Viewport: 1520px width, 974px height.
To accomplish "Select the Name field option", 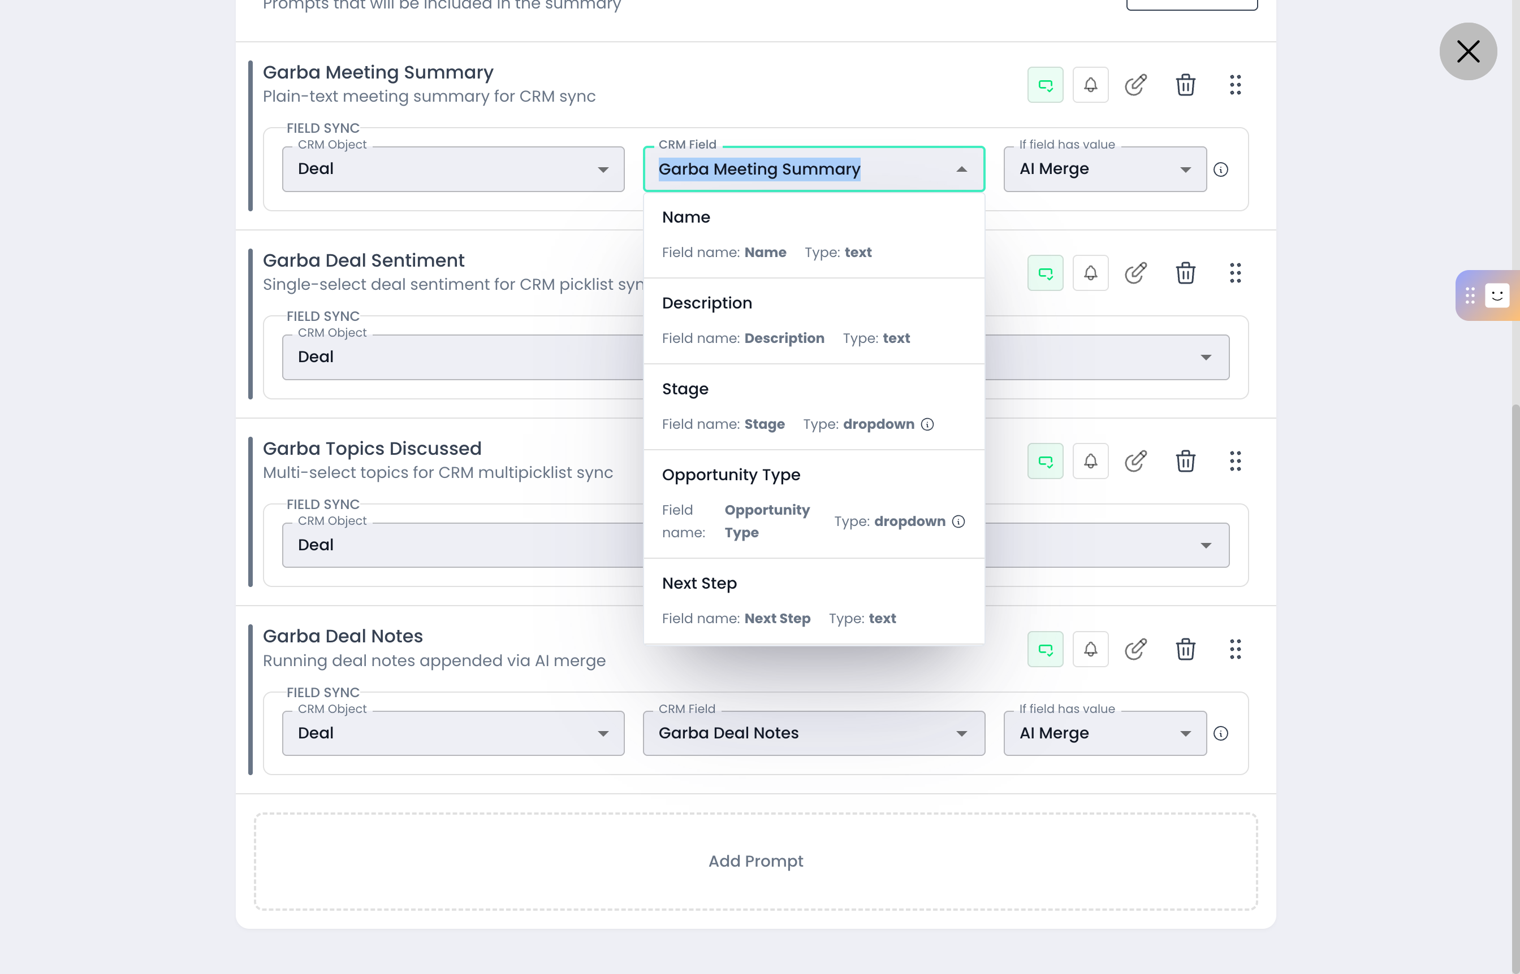I will coord(814,235).
